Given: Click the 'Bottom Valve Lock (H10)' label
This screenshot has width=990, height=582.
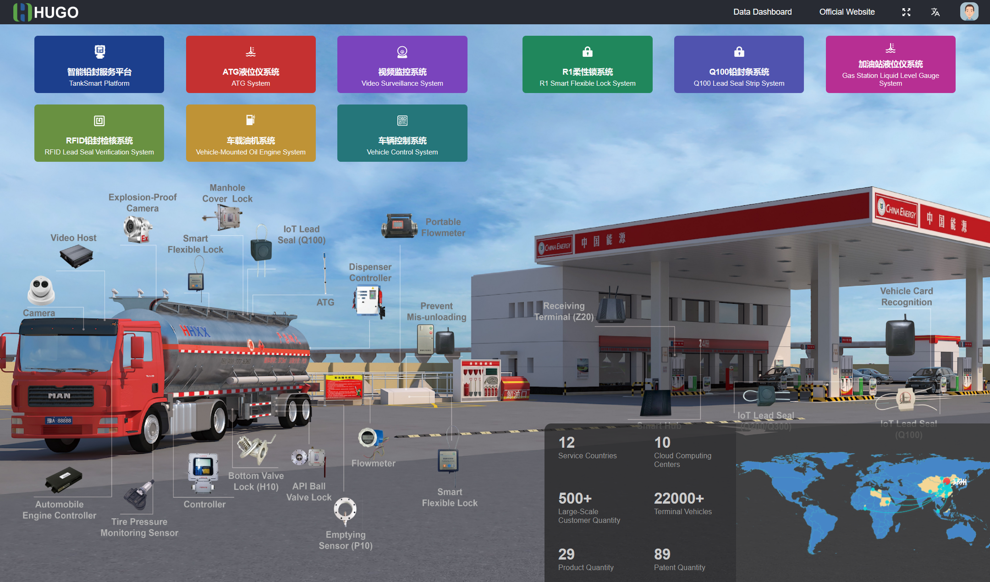Looking at the screenshot, I should click(256, 481).
